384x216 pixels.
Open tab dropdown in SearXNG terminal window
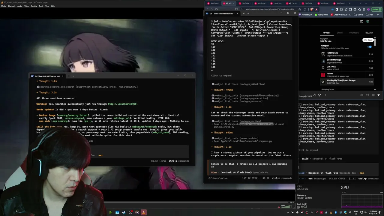pyautogui.click(x=73, y=76)
